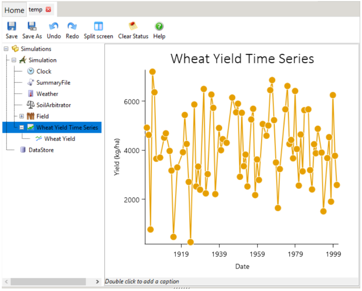The width and height of the screenshot is (362, 291).
Task: Click the 1939 x-axis tick label
Action: tap(219, 254)
